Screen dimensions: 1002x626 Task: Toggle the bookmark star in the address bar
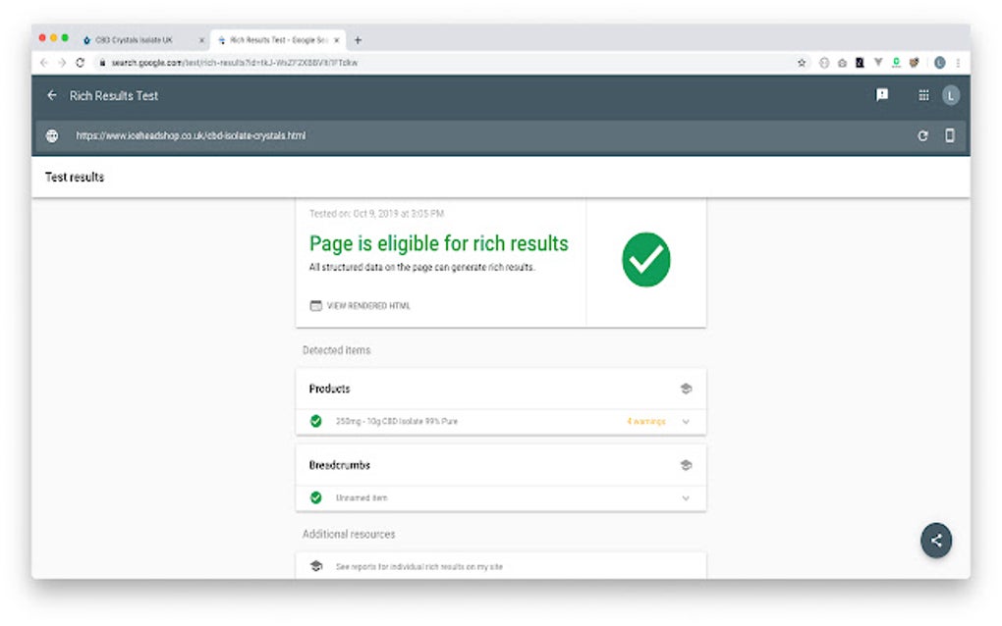click(x=801, y=62)
